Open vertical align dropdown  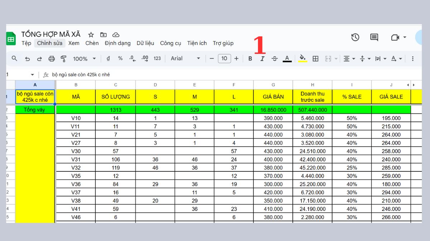click(365, 59)
